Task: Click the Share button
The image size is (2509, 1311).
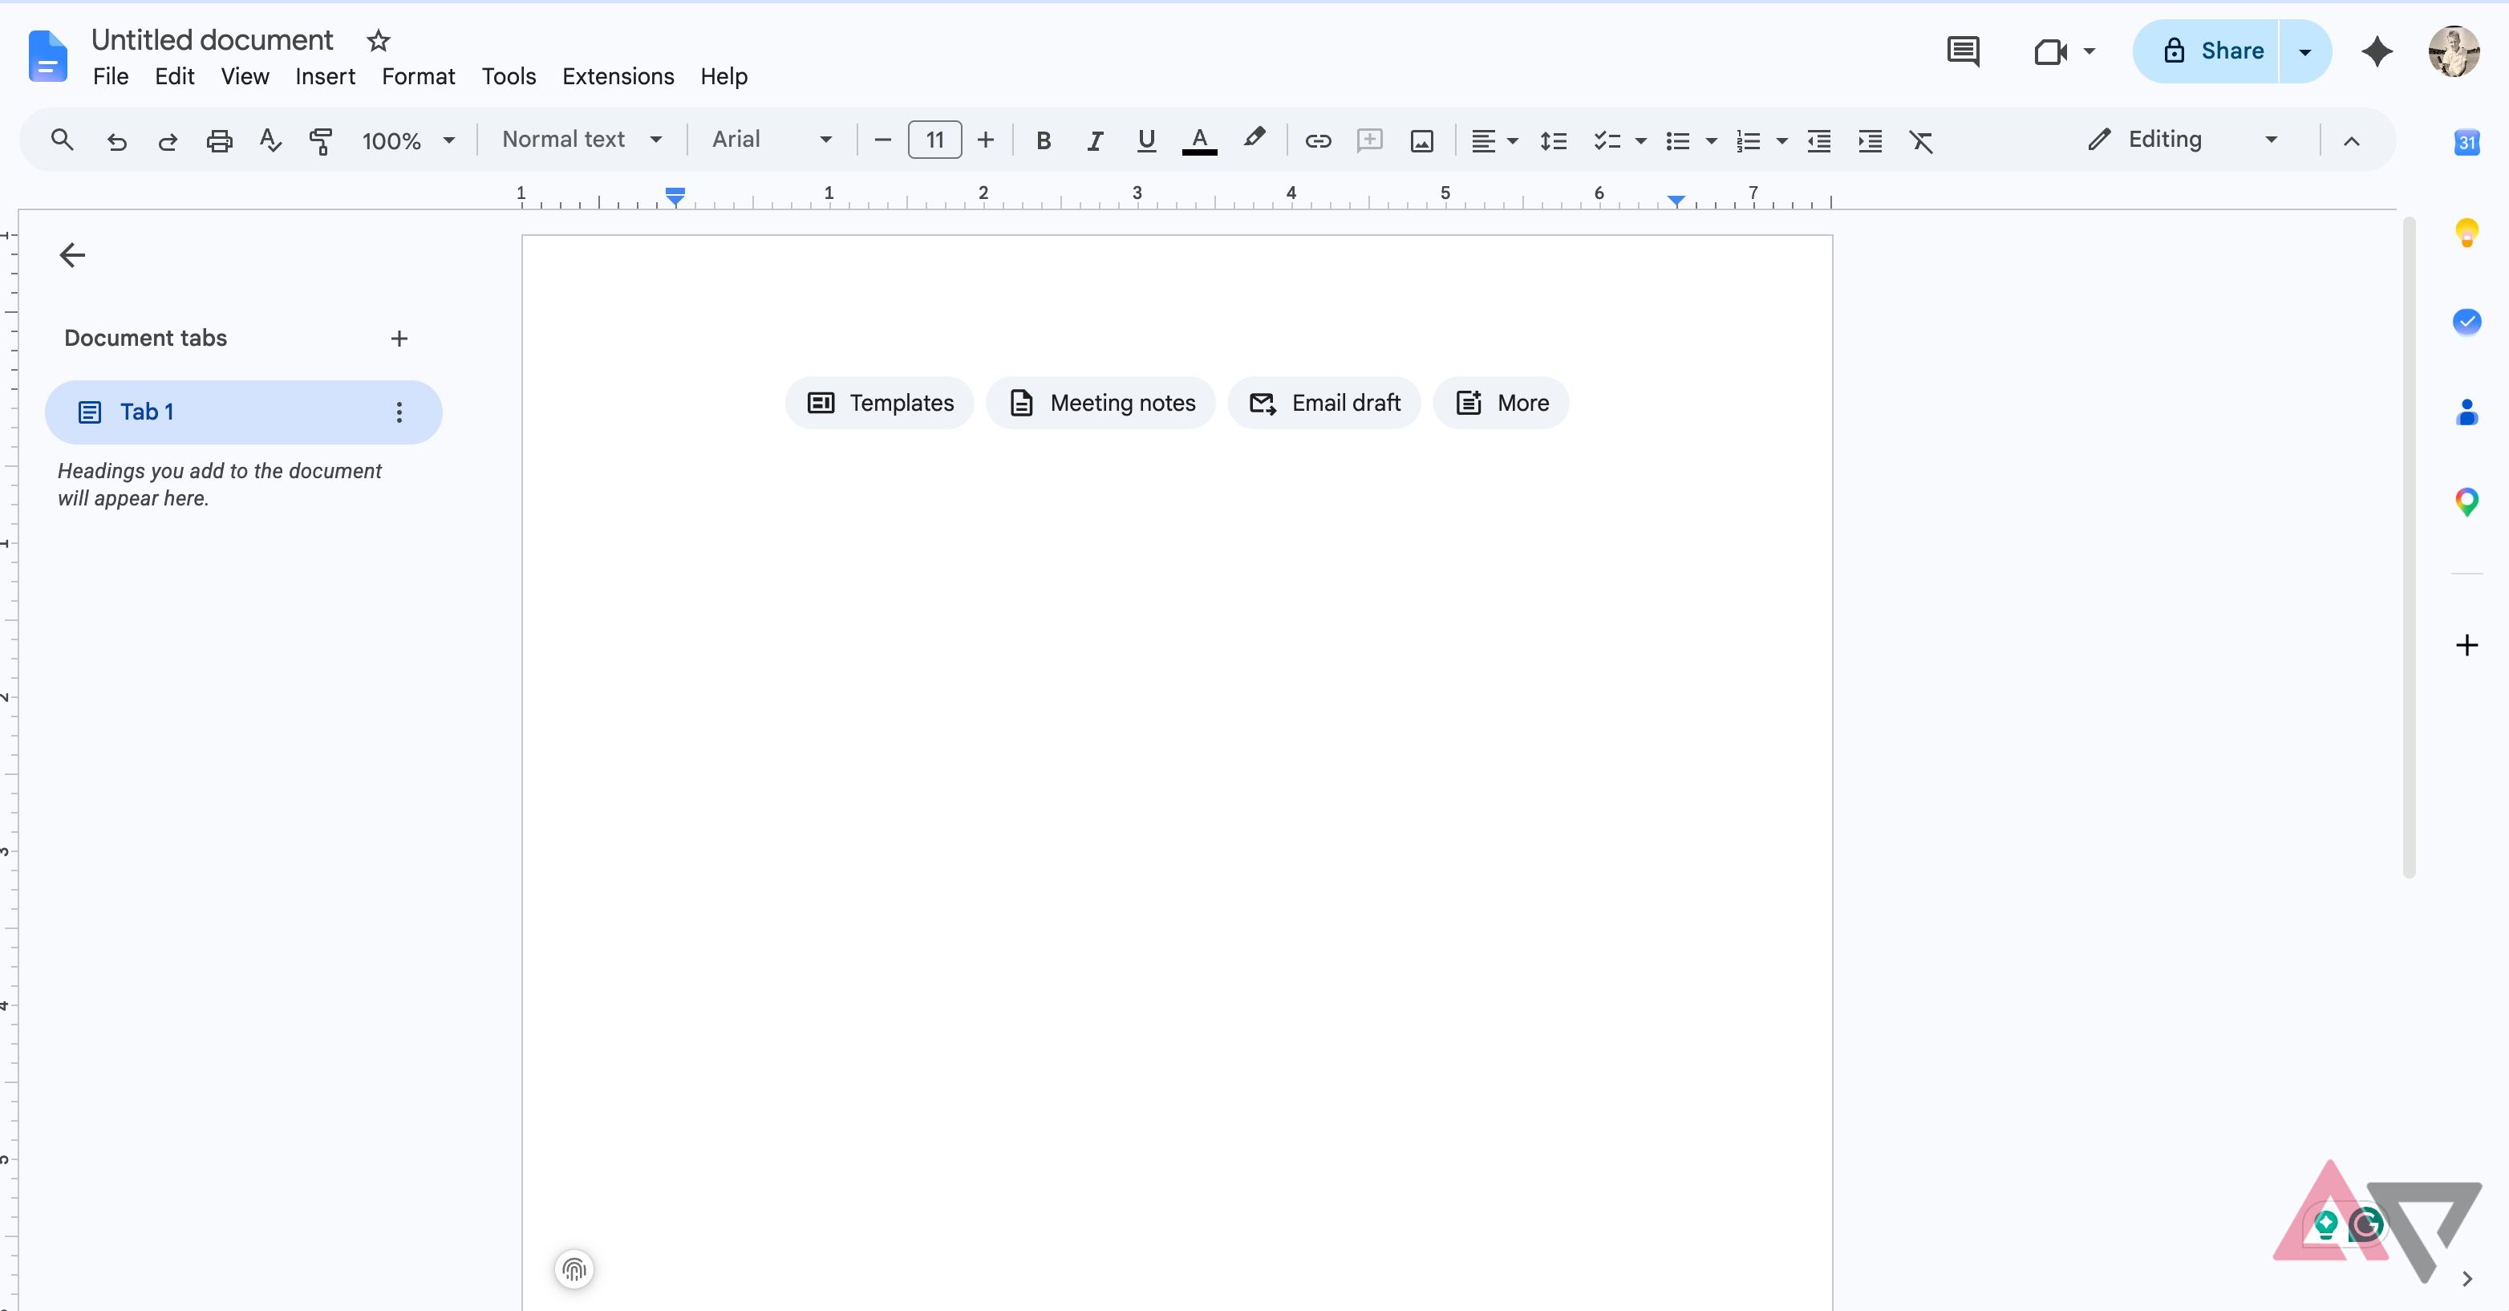Action: (x=2206, y=51)
